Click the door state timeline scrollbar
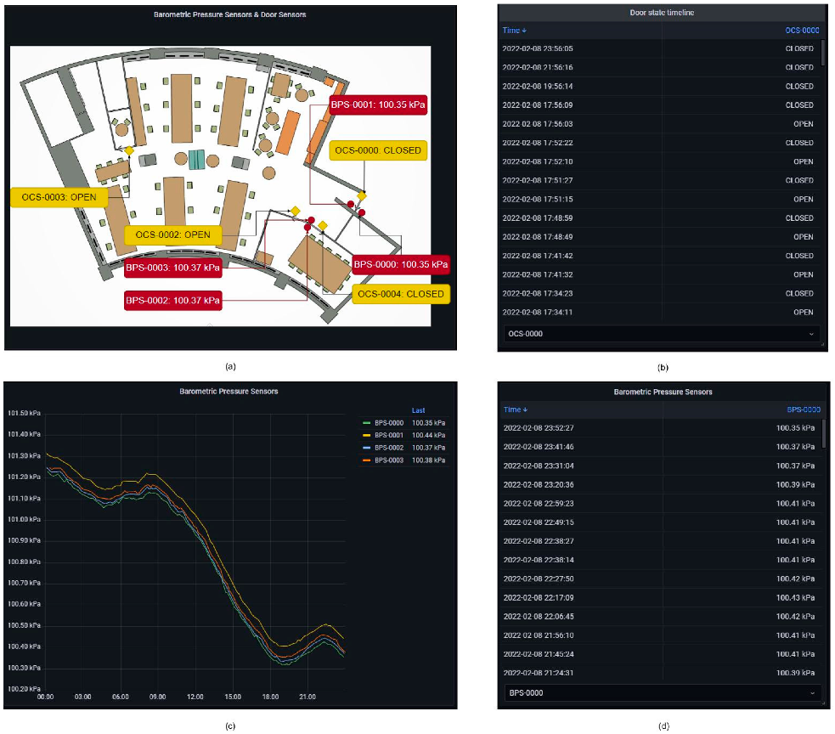835x734 pixels. click(x=822, y=55)
